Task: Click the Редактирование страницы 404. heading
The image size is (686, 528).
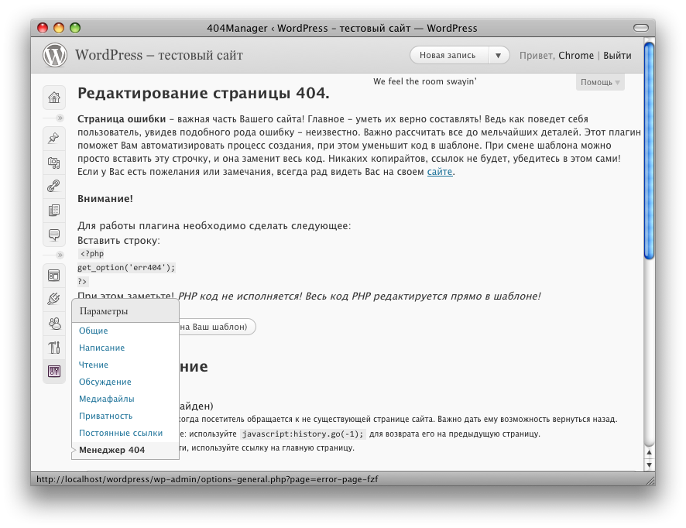Action: [204, 93]
